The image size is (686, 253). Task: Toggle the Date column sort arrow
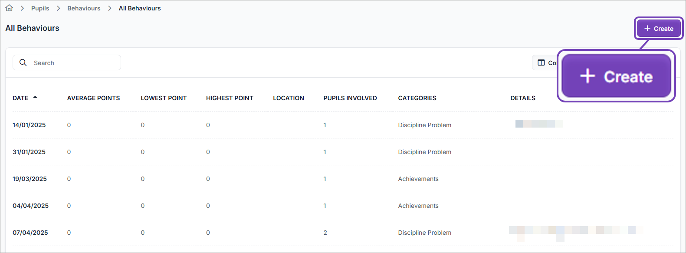pos(35,98)
